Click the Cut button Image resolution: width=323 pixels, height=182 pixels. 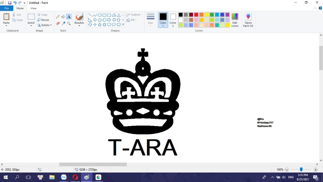pyautogui.click(x=17, y=15)
